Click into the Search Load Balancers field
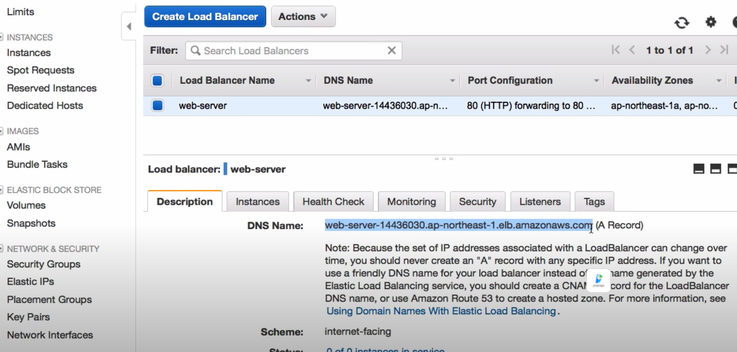Viewport: 737px width, 352px height. point(287,51)
